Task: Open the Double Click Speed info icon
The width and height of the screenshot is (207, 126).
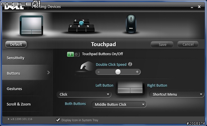Action: tap(130, 64)
